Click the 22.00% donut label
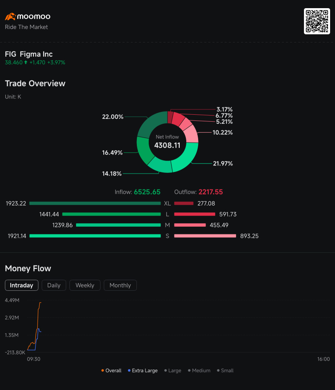 [x=113, y=117]
